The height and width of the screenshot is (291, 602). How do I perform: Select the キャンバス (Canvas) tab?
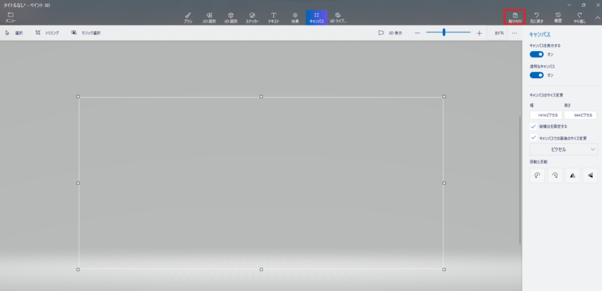coord(316,18)
